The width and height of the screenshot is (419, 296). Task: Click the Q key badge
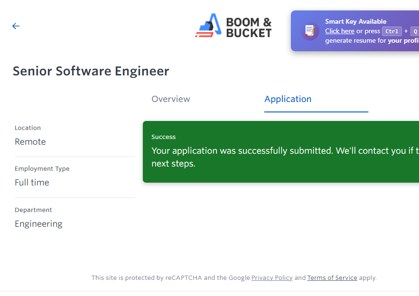pyautogui.click(x=414, y=31)
